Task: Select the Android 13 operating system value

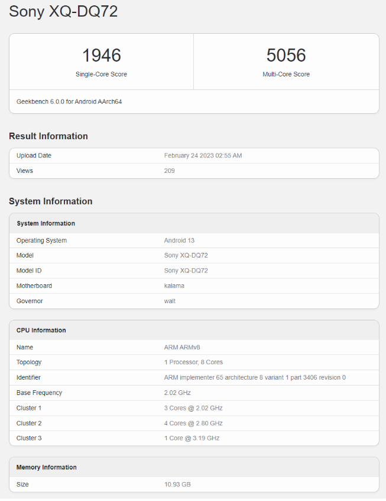Action: (179, 240)
